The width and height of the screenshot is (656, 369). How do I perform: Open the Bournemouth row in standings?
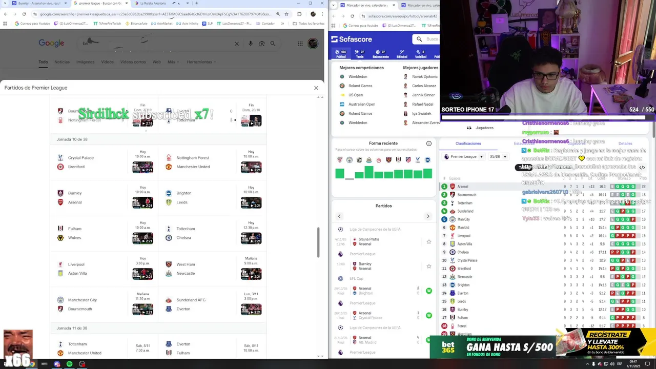pyautogui.click(x=544, y=195)
